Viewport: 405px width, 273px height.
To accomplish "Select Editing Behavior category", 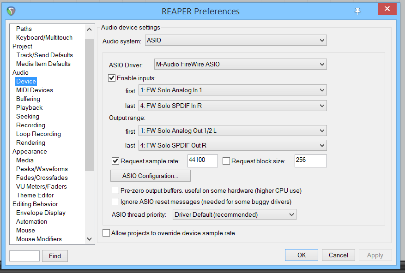I will click(x=35, y=204).
